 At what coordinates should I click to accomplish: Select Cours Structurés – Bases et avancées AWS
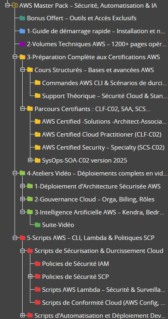pos(94,70)
